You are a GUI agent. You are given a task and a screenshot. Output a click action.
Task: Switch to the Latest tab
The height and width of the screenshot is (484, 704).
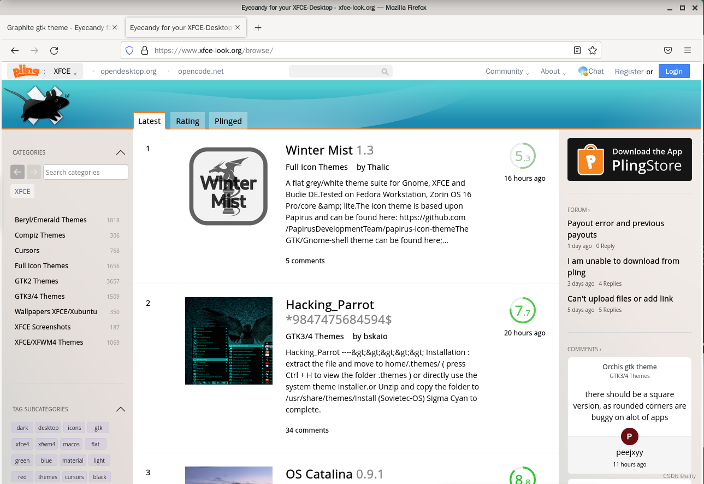pyautogui.click(x=149, y=121)
